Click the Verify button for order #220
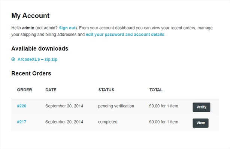This screenshot has height=149, width=230. [x=202, y=107]
